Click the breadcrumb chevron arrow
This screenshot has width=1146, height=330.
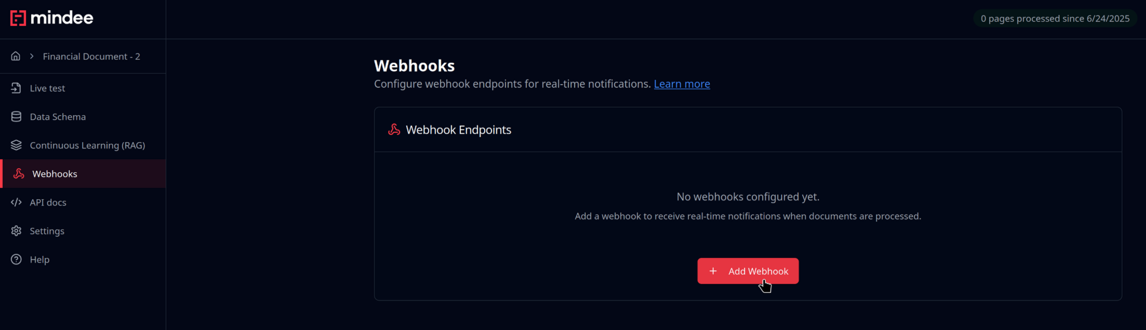[x=32, y=56]
